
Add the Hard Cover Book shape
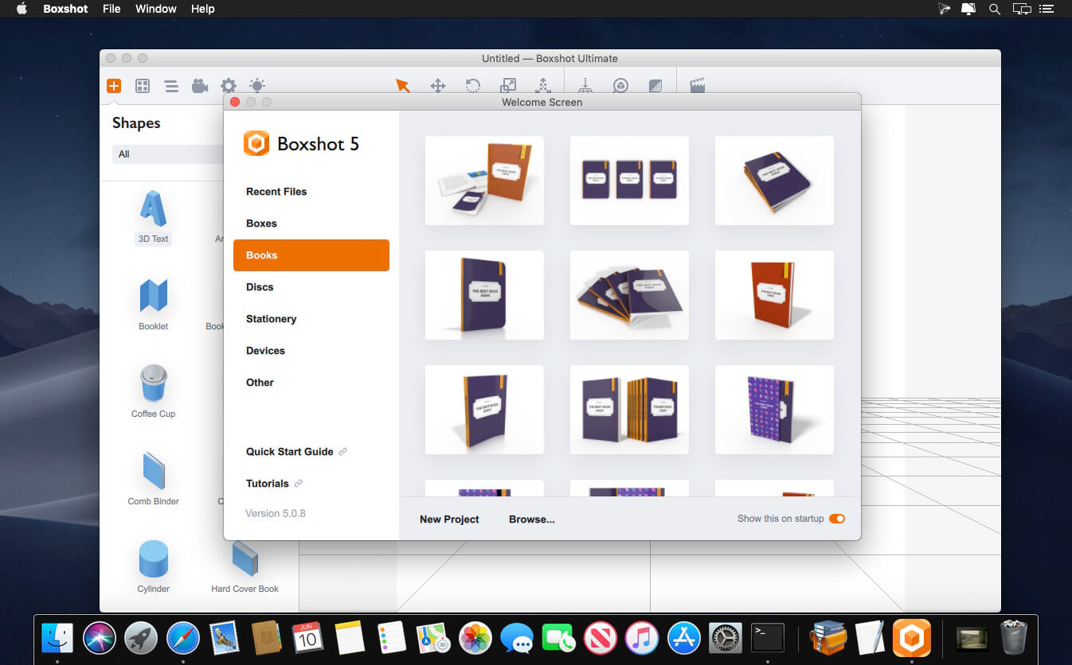[245, 567]
